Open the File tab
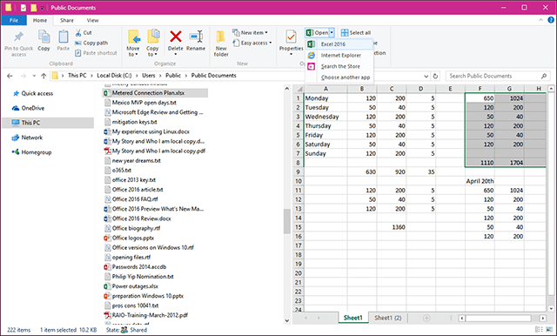Viewport: 557px width, 336px height. pos(14,20)
